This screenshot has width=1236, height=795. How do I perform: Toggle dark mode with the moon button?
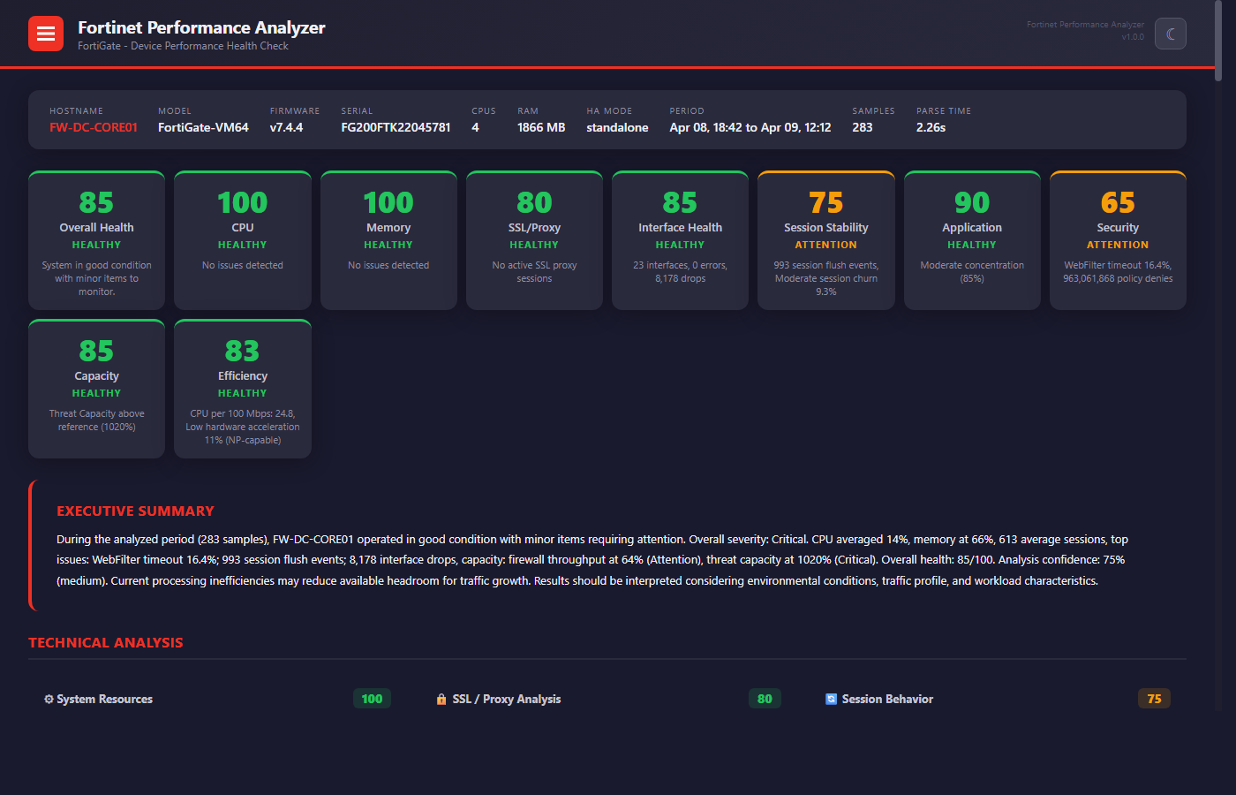coord(1170,33)
